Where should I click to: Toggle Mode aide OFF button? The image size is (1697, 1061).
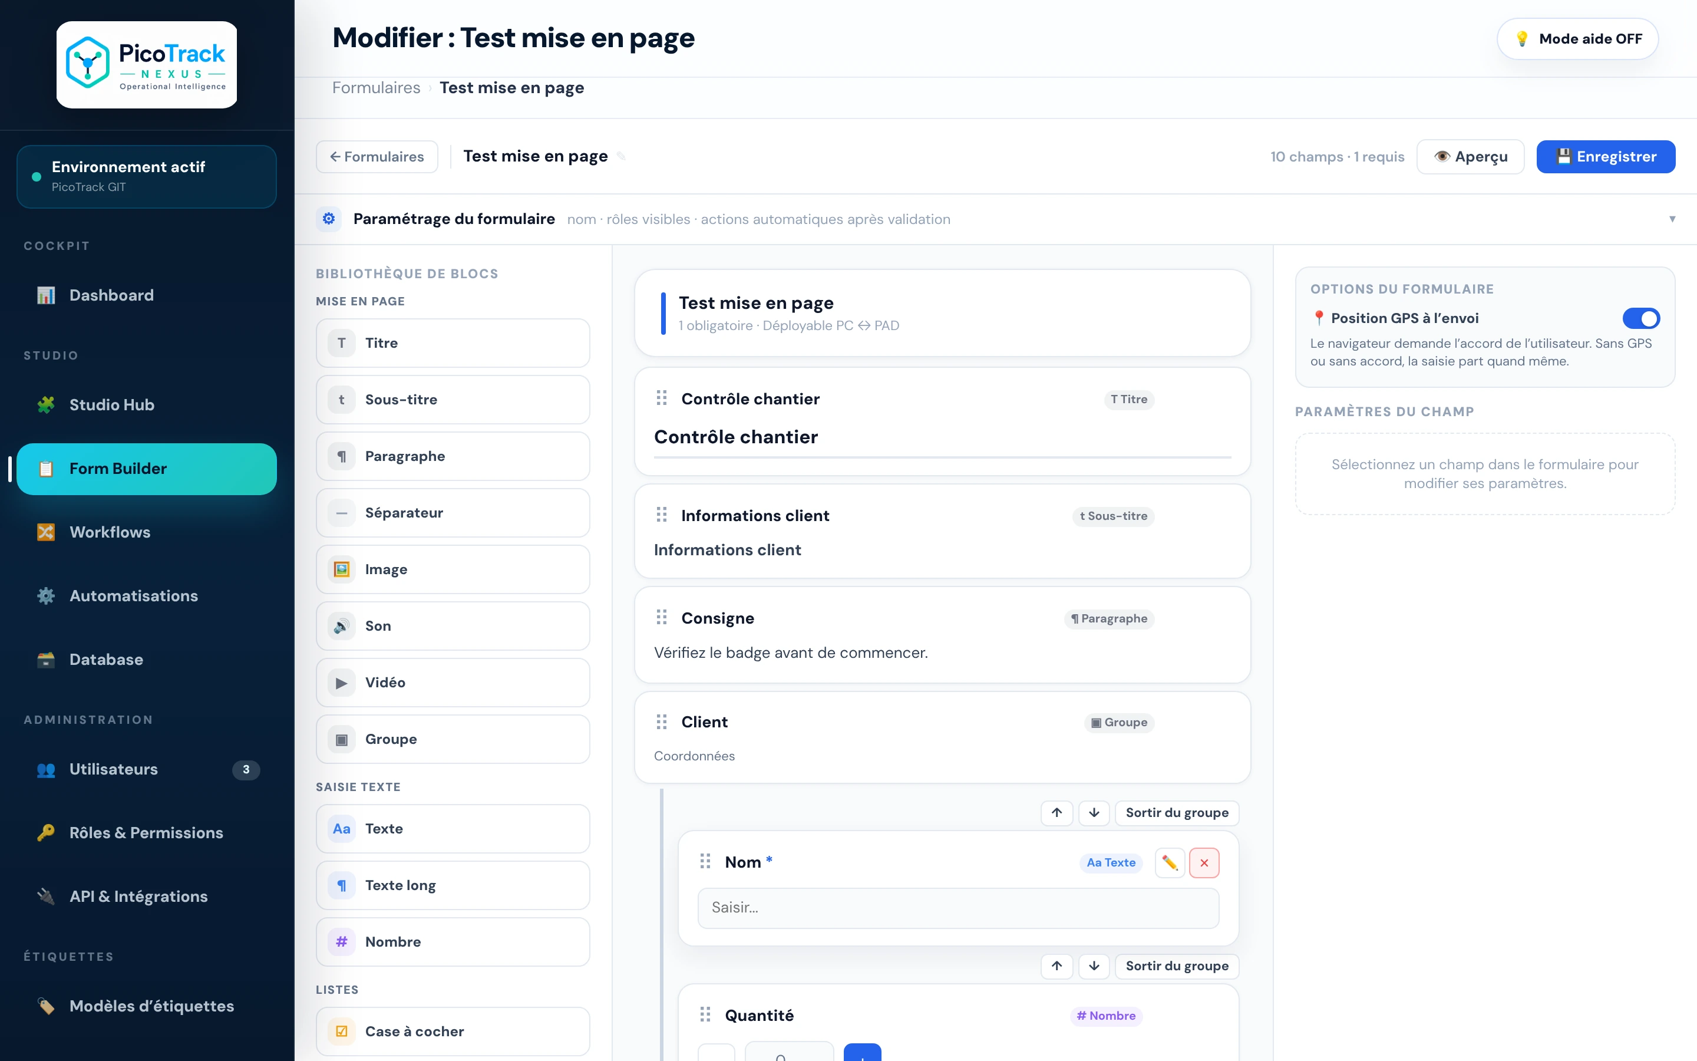coord(1578,38)
